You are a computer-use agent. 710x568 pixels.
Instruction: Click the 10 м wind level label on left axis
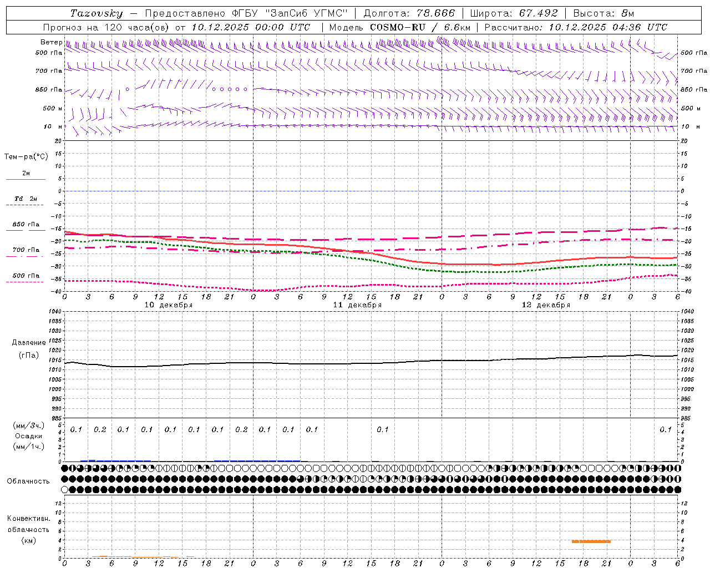(53, 126)
